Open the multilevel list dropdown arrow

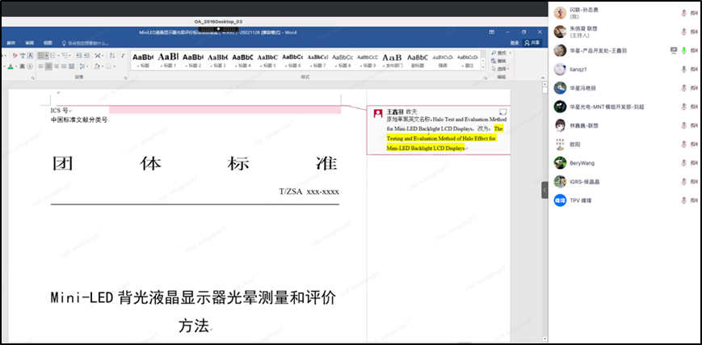click(69, 56)
